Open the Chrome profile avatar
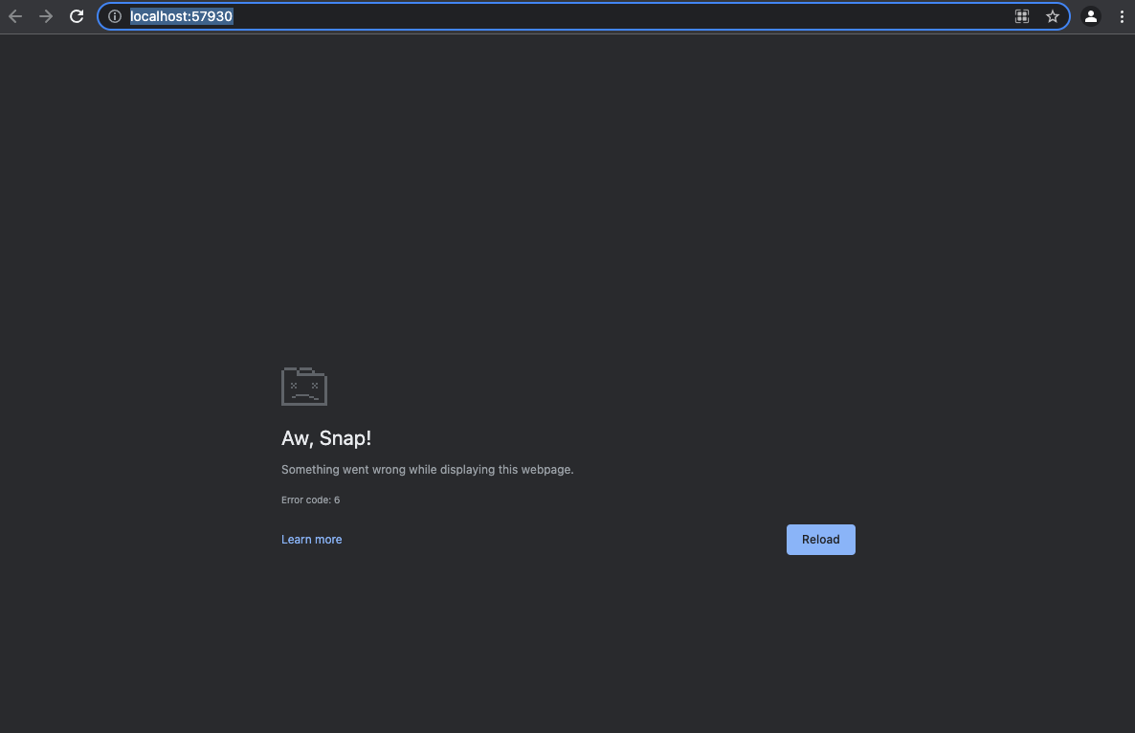 tap(1090, 16)
